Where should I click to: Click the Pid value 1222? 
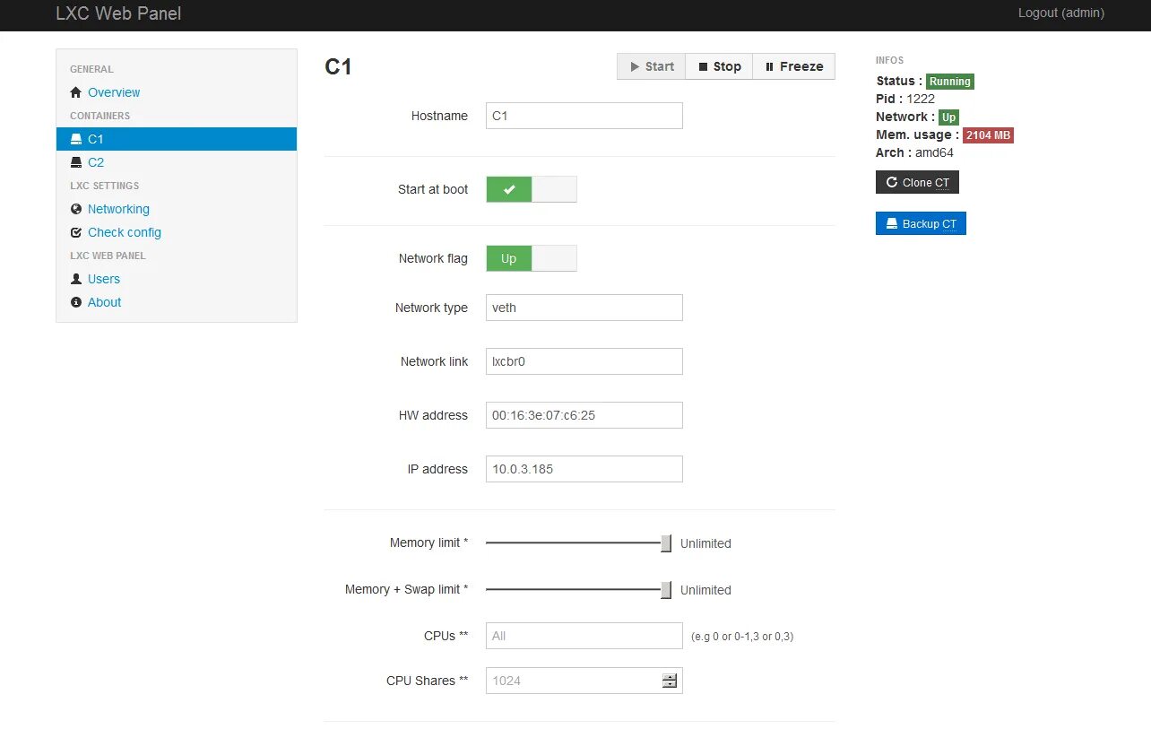921,99
